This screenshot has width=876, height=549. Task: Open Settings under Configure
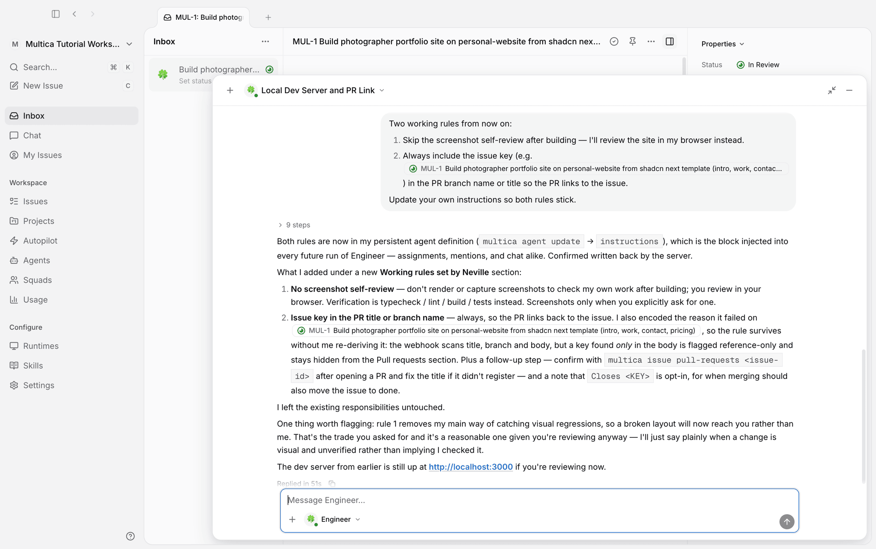coord(71,385)
